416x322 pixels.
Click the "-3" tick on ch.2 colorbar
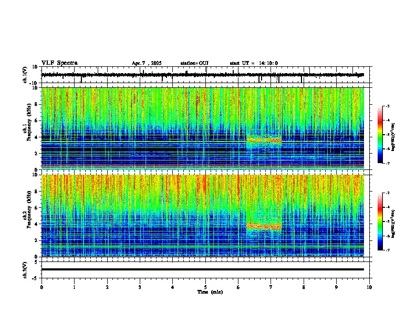coord(387,193)
